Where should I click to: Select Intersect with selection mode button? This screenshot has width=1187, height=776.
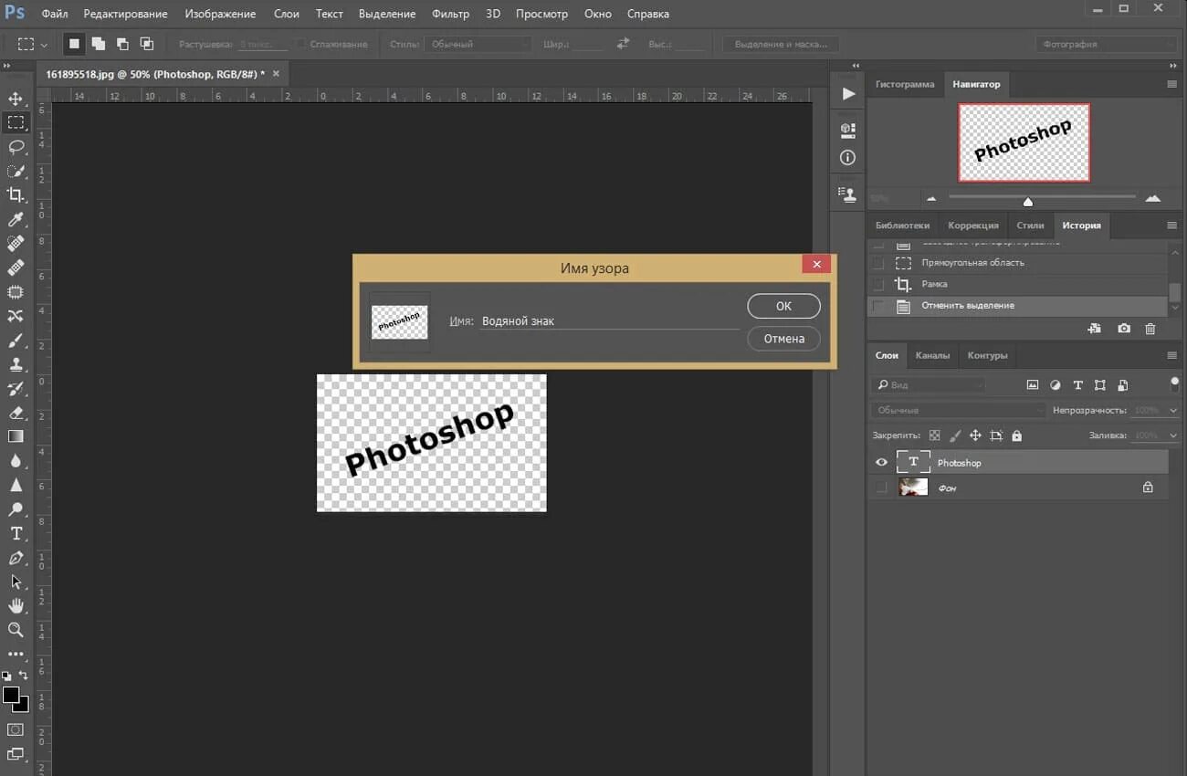146,44
